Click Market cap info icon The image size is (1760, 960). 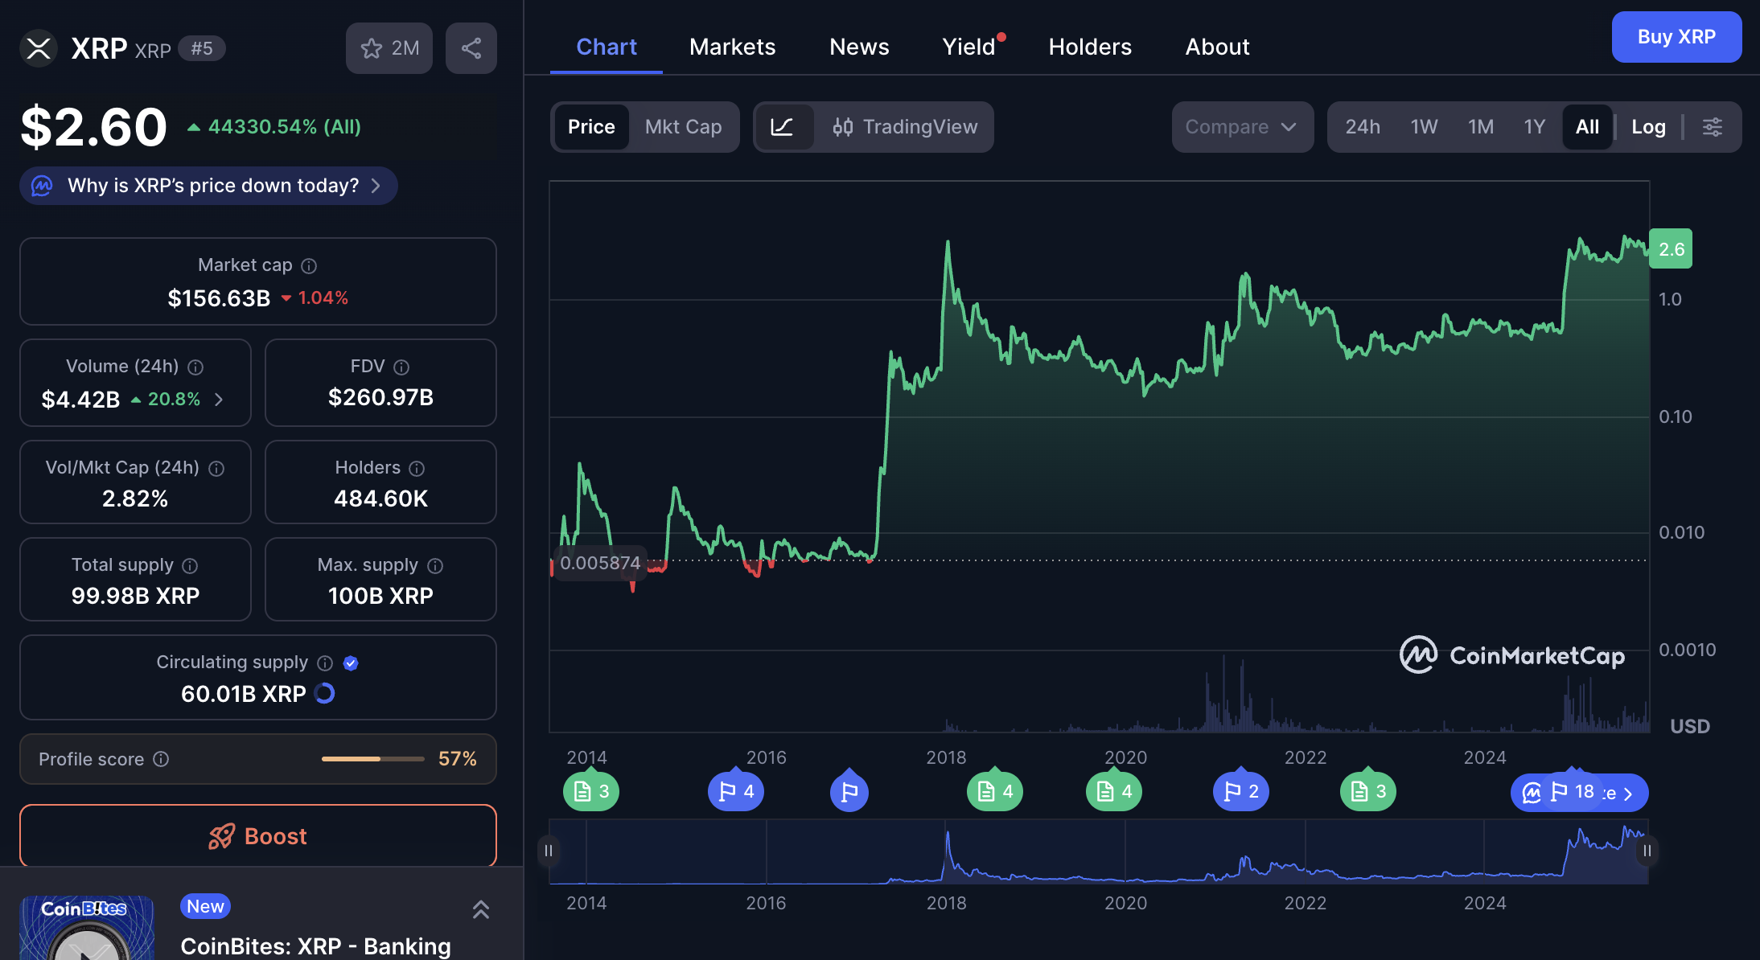309,266
